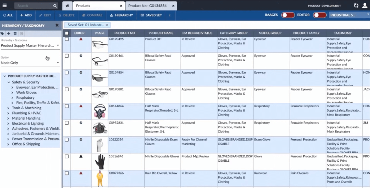Toggle the IMAGES switch on
Image resolution: width=370 pixels, height=188 pixels.
pos(288,15)
